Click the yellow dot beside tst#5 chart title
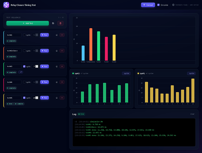The width and height of the screenshot is (202, 153). click(x=138, y=73)
